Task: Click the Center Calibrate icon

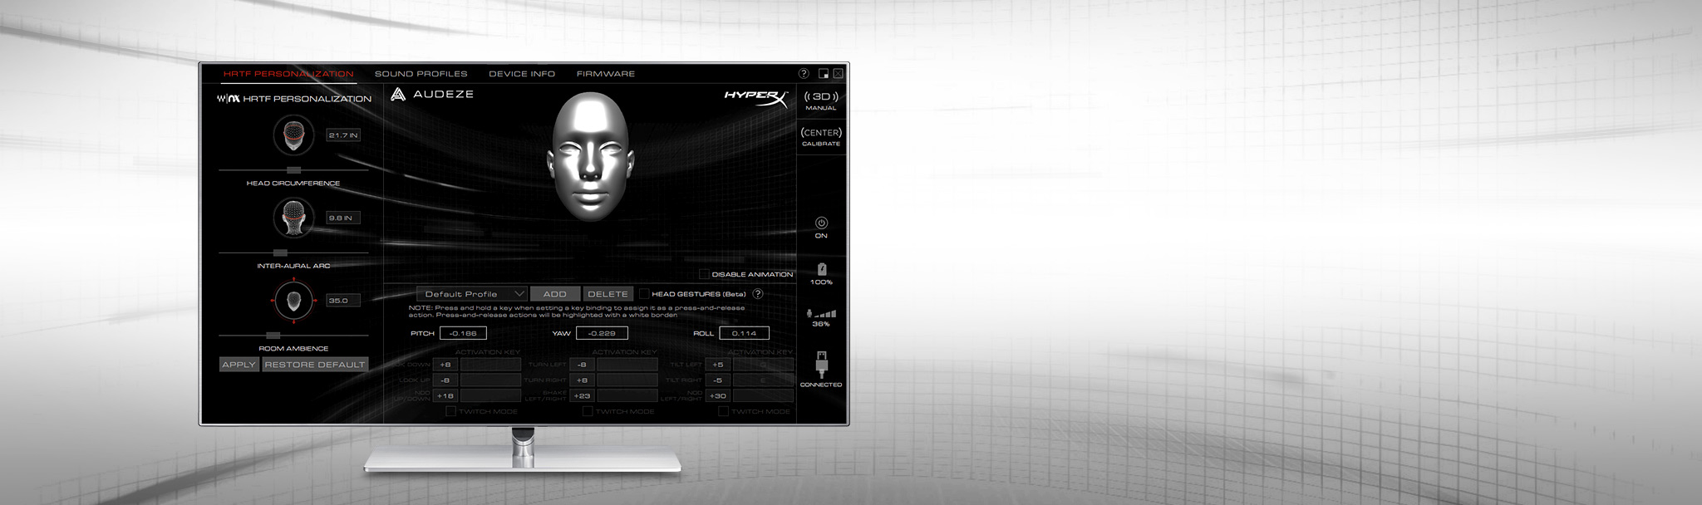Action: pos(821,133)
